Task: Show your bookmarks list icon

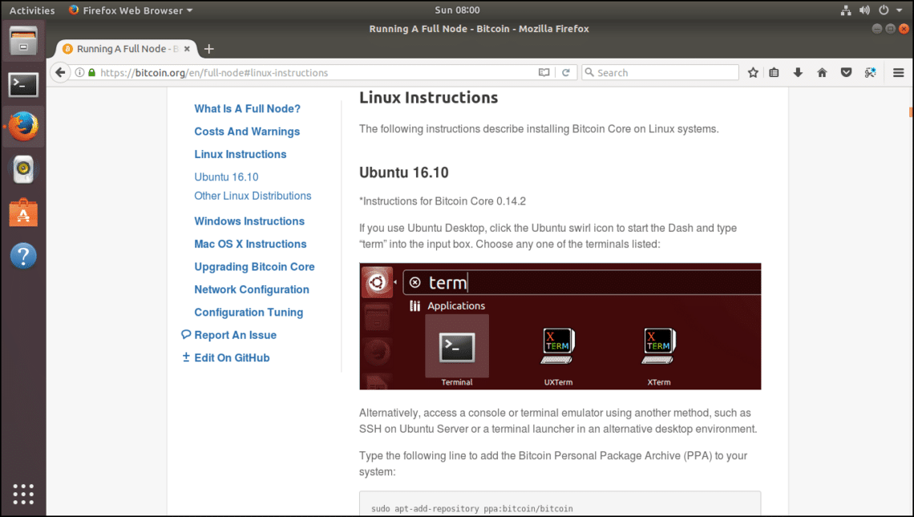Action: [x=774, y=72]
